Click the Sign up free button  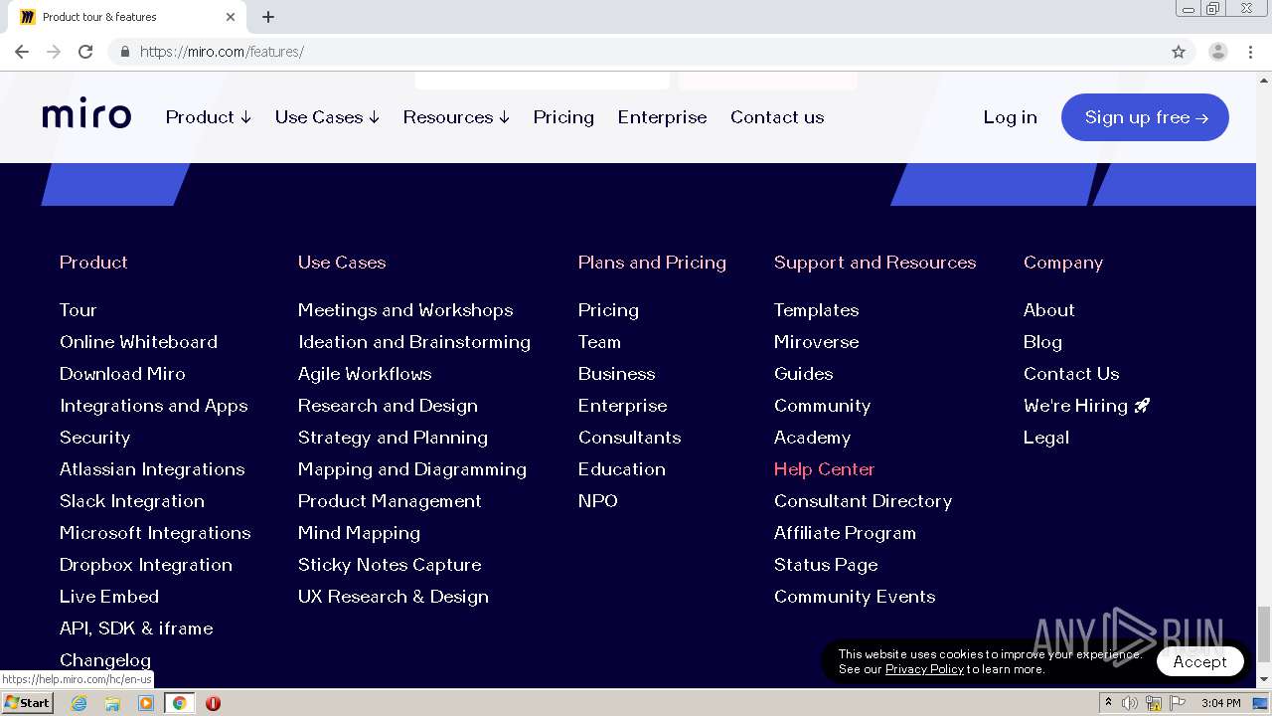[1145, 117]
